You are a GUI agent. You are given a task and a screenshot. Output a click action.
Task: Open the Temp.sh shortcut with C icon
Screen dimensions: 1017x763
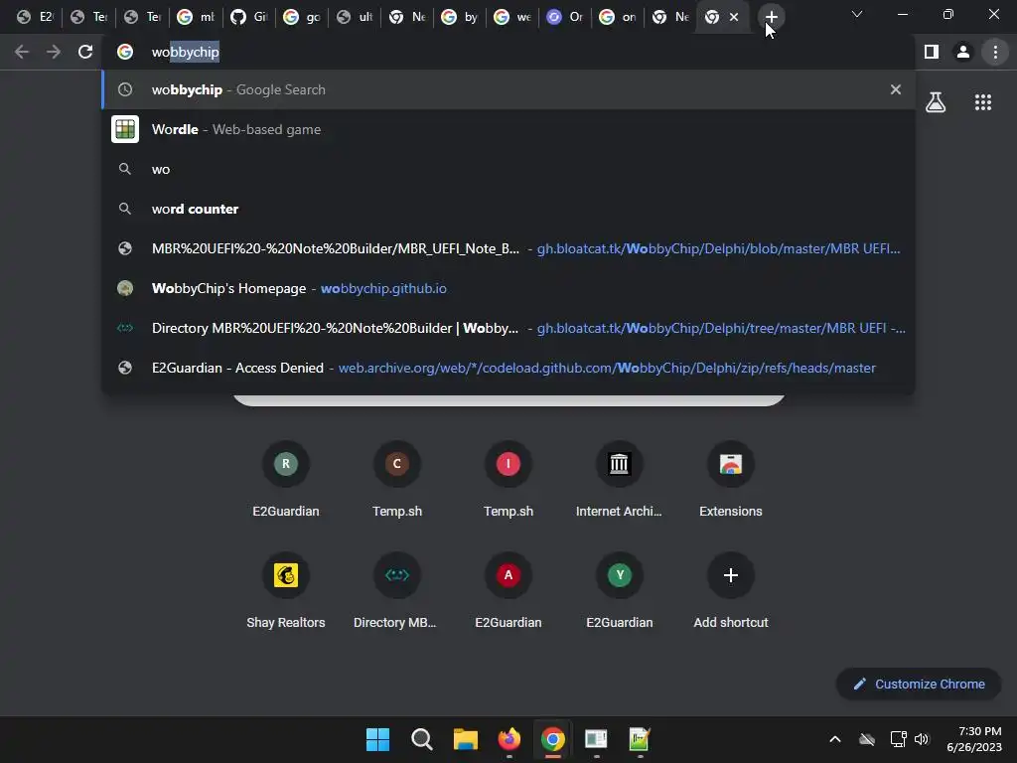(397, 480)
